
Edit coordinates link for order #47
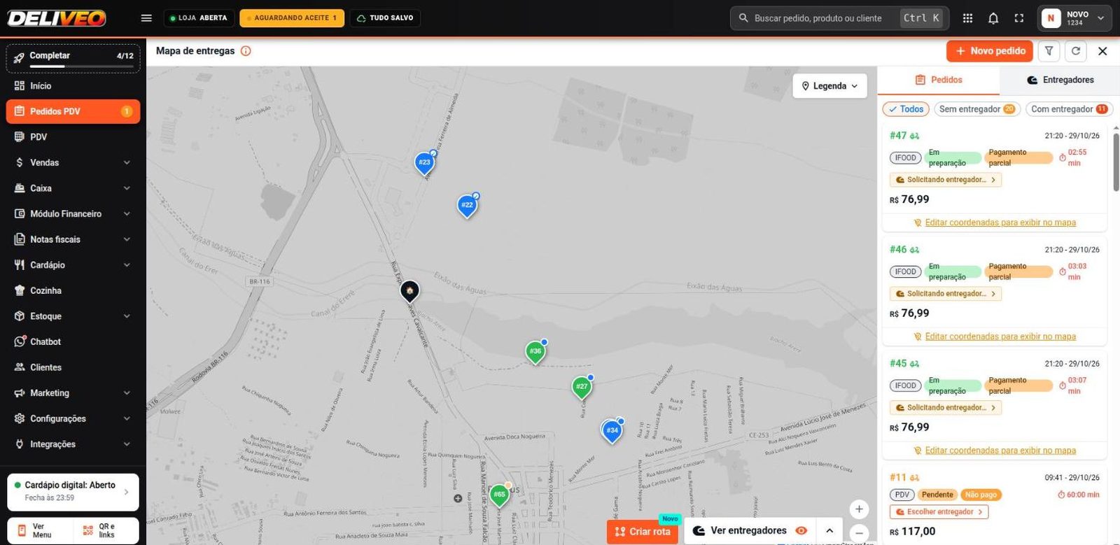[x=1000, y=222]
